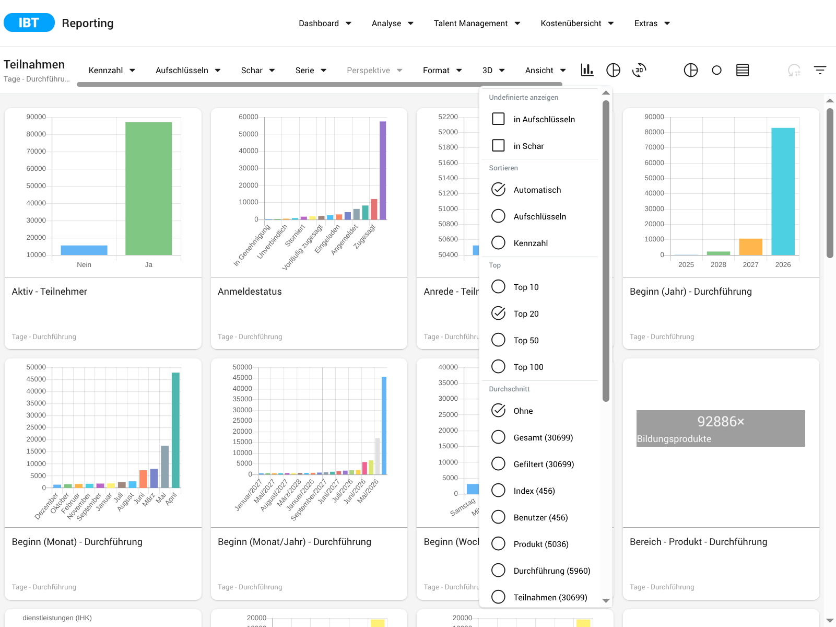Click the toolbar horizontal scrollbar
836x627 pixels.
click(x=320, y=84)
